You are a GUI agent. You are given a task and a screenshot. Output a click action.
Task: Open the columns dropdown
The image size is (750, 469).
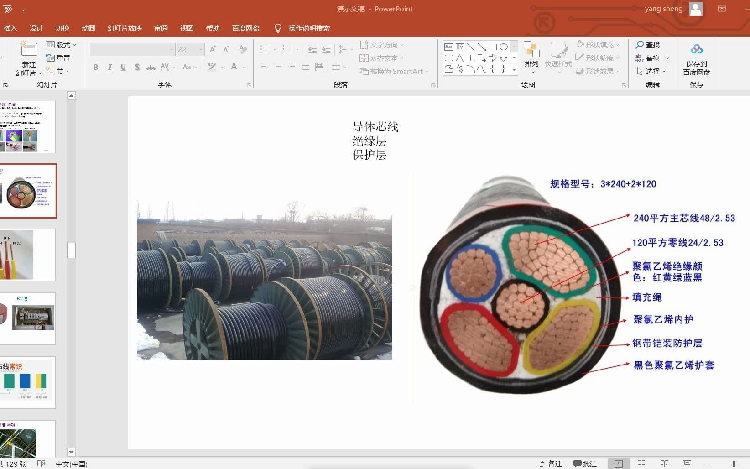tap(339, 67)
